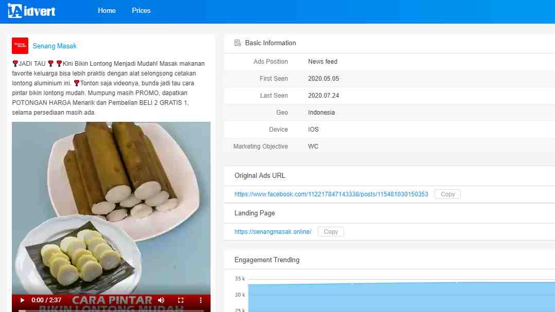Mute the video volume
The image size is (555, 312).
point(161,300)
